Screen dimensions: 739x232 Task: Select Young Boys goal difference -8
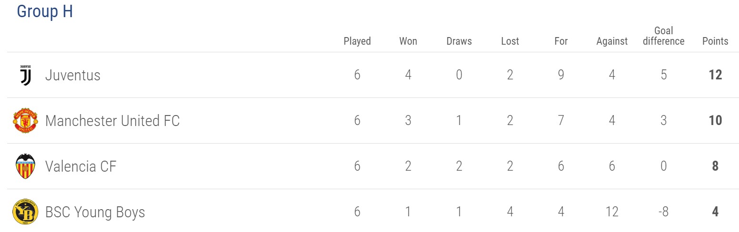tap(663, 212)
